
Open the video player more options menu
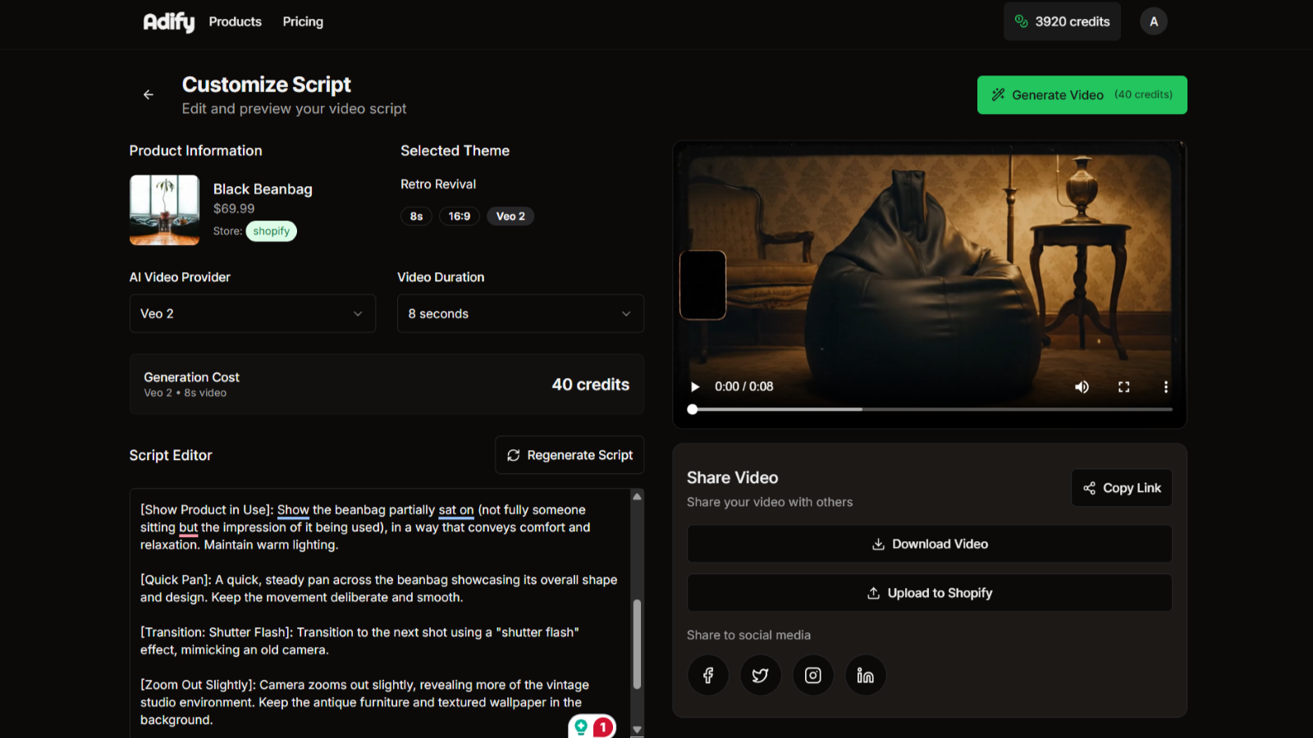[x=1165, y=387]
